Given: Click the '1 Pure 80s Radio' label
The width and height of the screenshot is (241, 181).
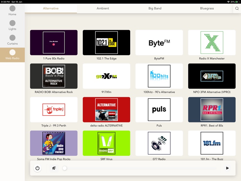Looking at the screenshot, I should tap(54, 58).
